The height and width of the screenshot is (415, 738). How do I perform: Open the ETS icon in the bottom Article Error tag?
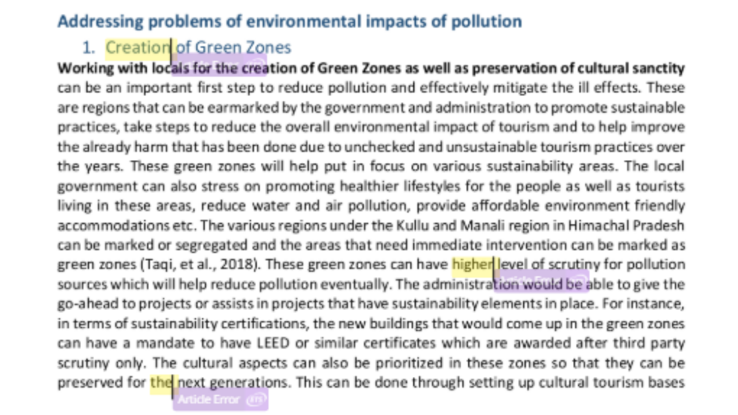click(256, 400)
